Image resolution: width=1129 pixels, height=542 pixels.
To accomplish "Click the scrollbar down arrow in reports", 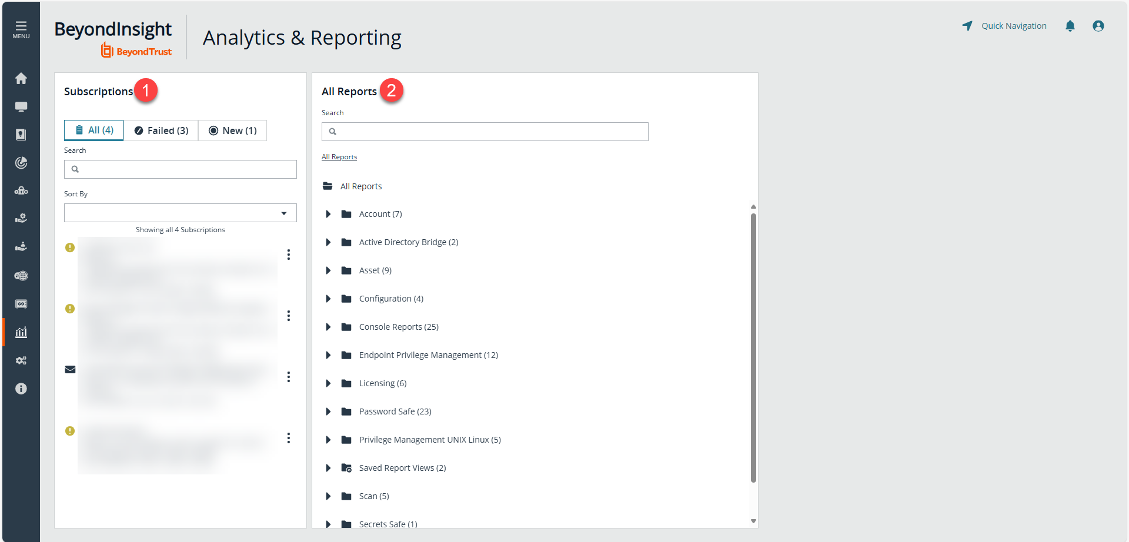I will (x=753, y=521).
